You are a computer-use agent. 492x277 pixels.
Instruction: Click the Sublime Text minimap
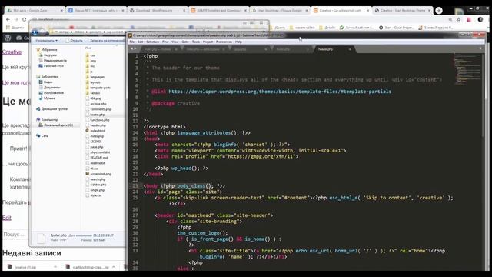(467, 70)
